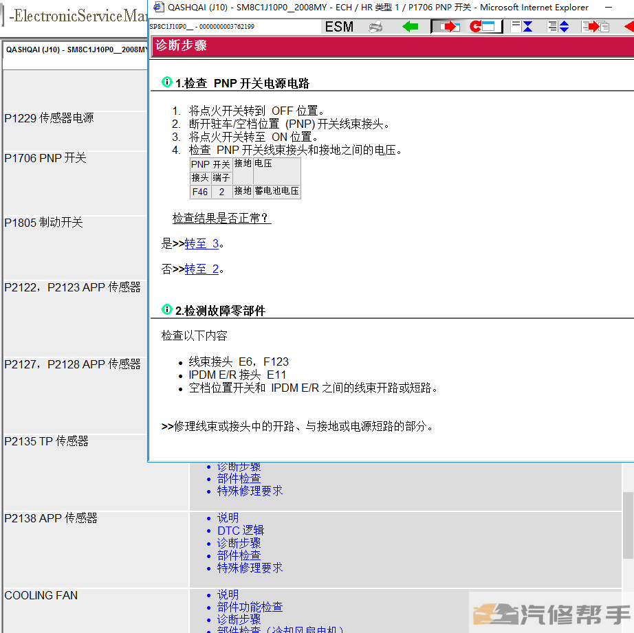Select the 'P2138 APP 传感器' row label
This screenshot has height=633, width=634.
tap(51, 518)
